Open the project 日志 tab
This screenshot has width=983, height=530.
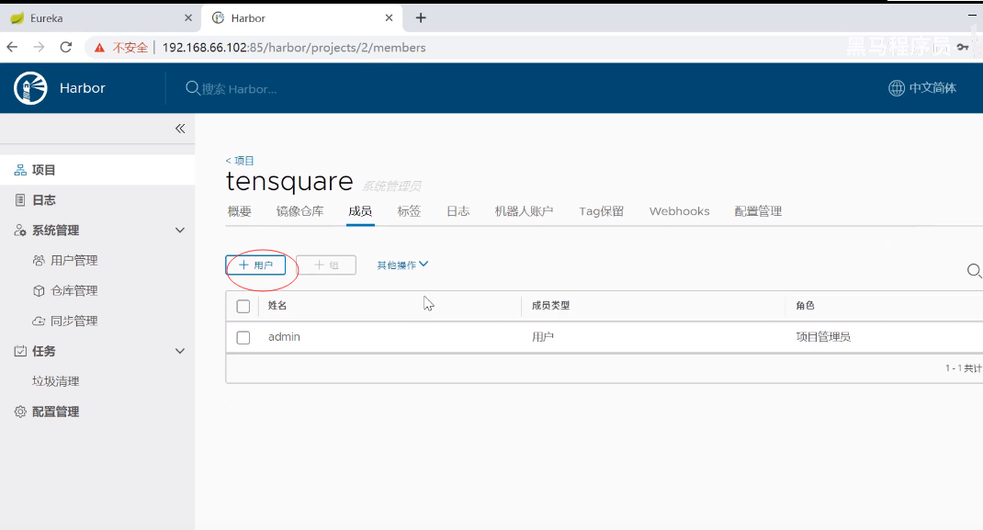(x=458, y=211)
